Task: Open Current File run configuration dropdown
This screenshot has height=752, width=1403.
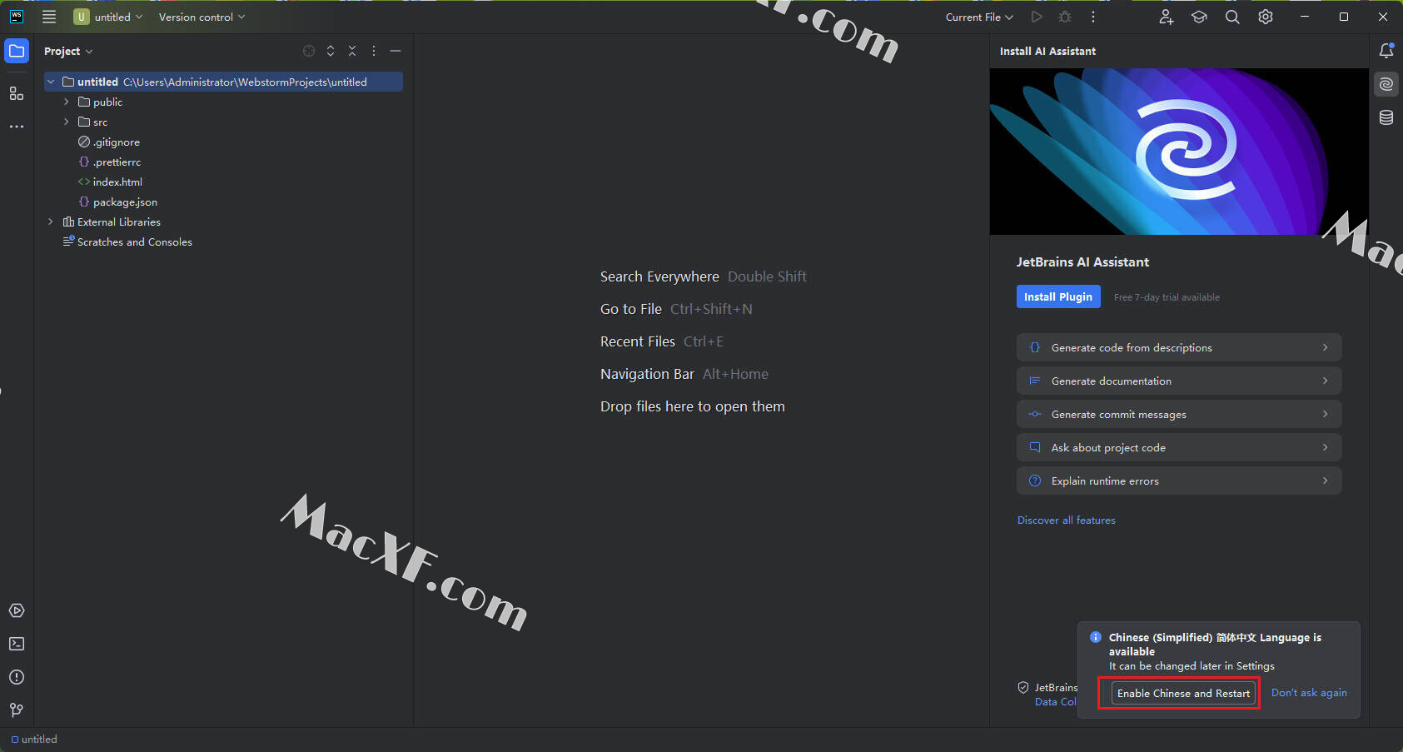Action: (979, 17)
